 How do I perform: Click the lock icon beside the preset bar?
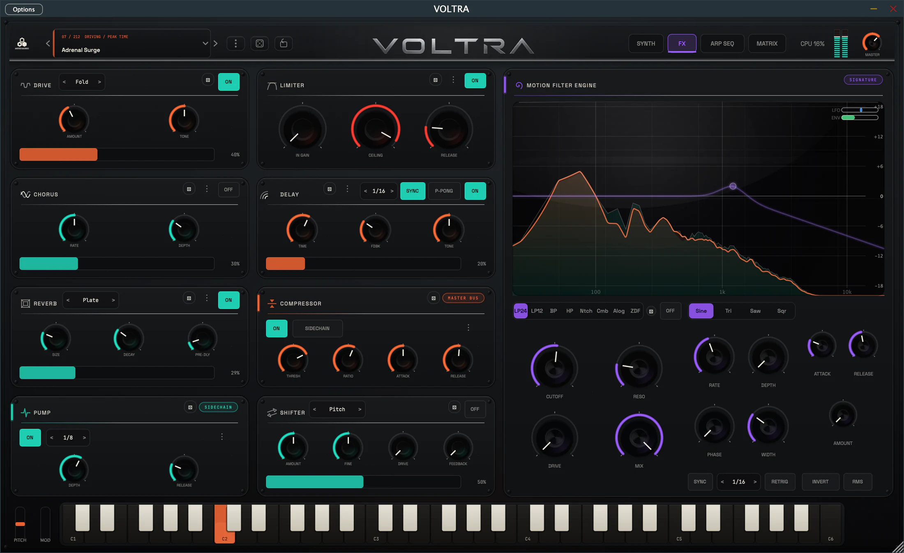(x=284, y=43)
